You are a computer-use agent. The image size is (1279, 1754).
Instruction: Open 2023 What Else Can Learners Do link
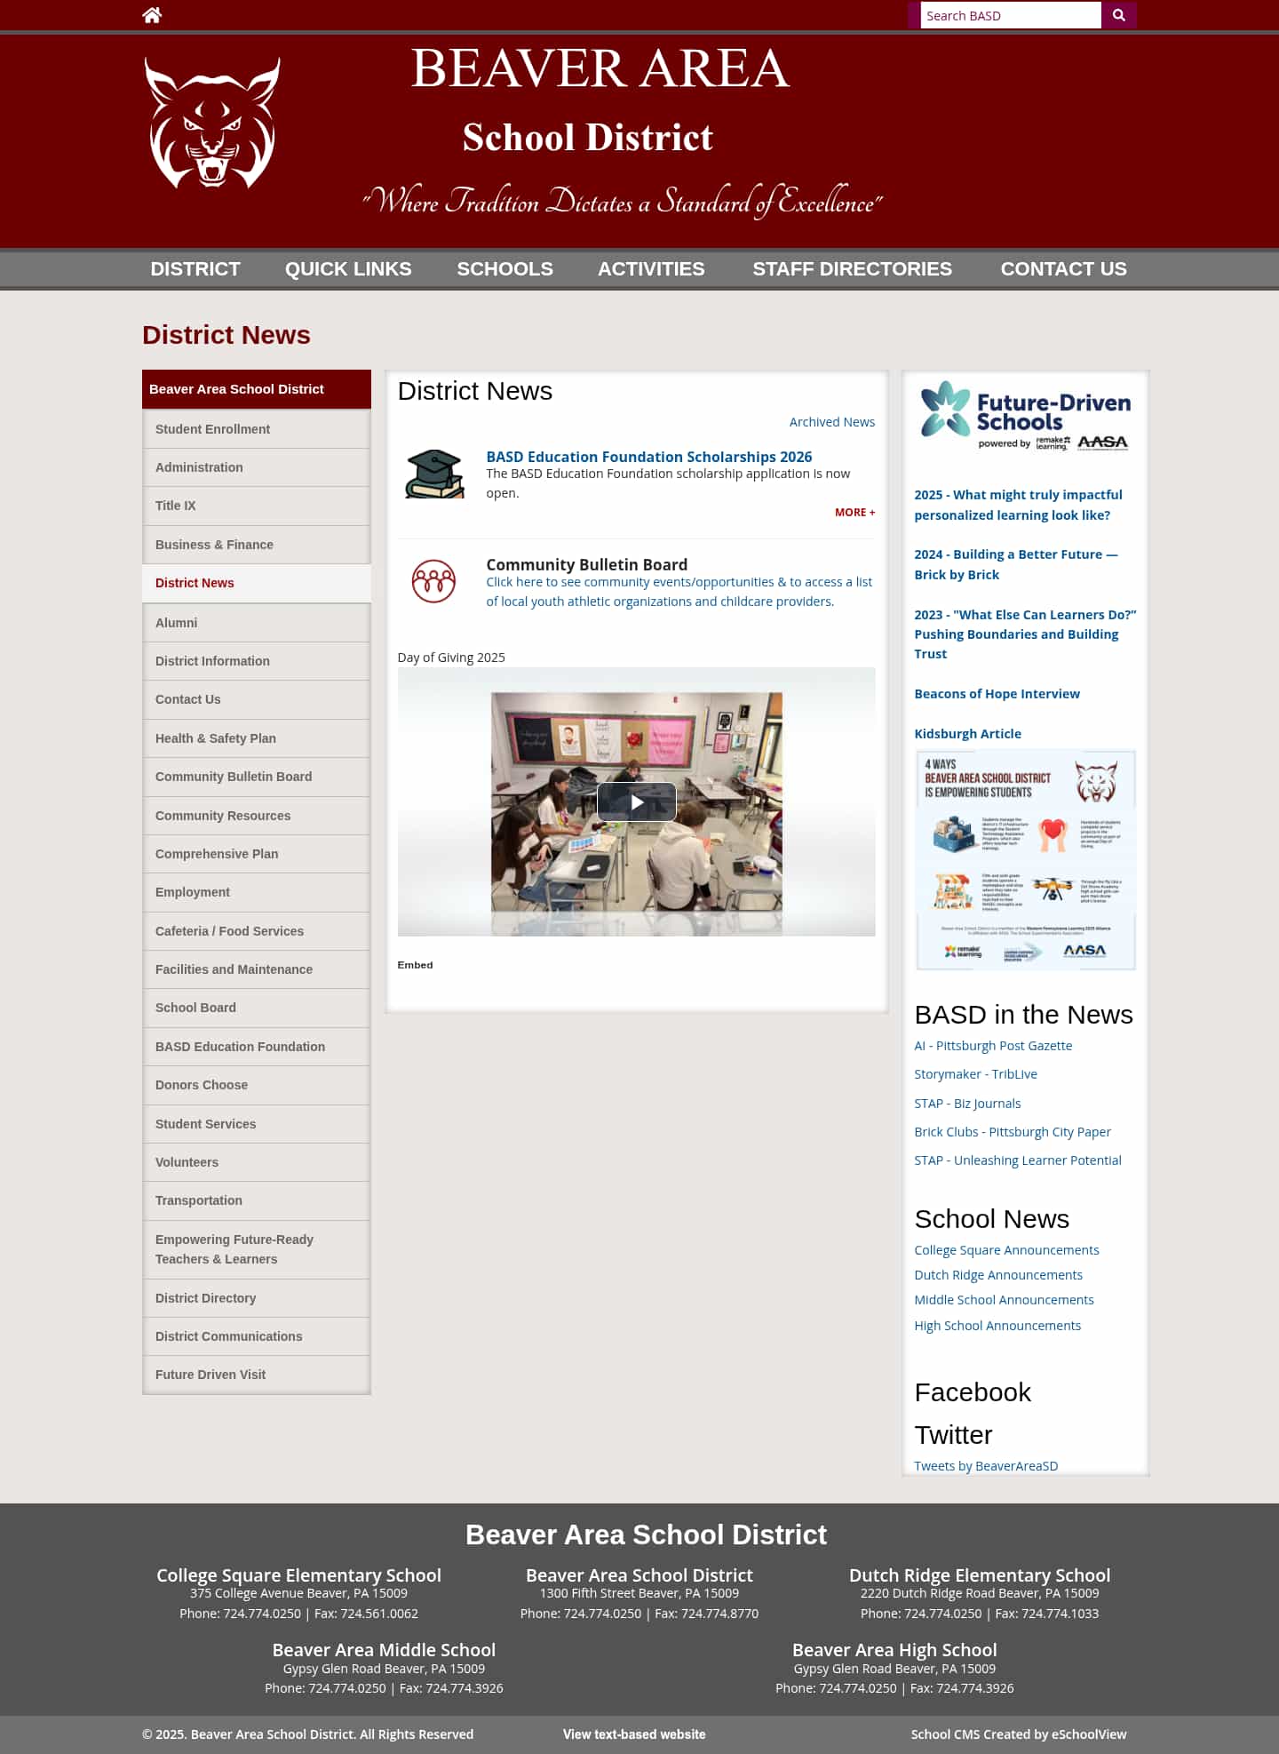click(x=1026, y=634)
